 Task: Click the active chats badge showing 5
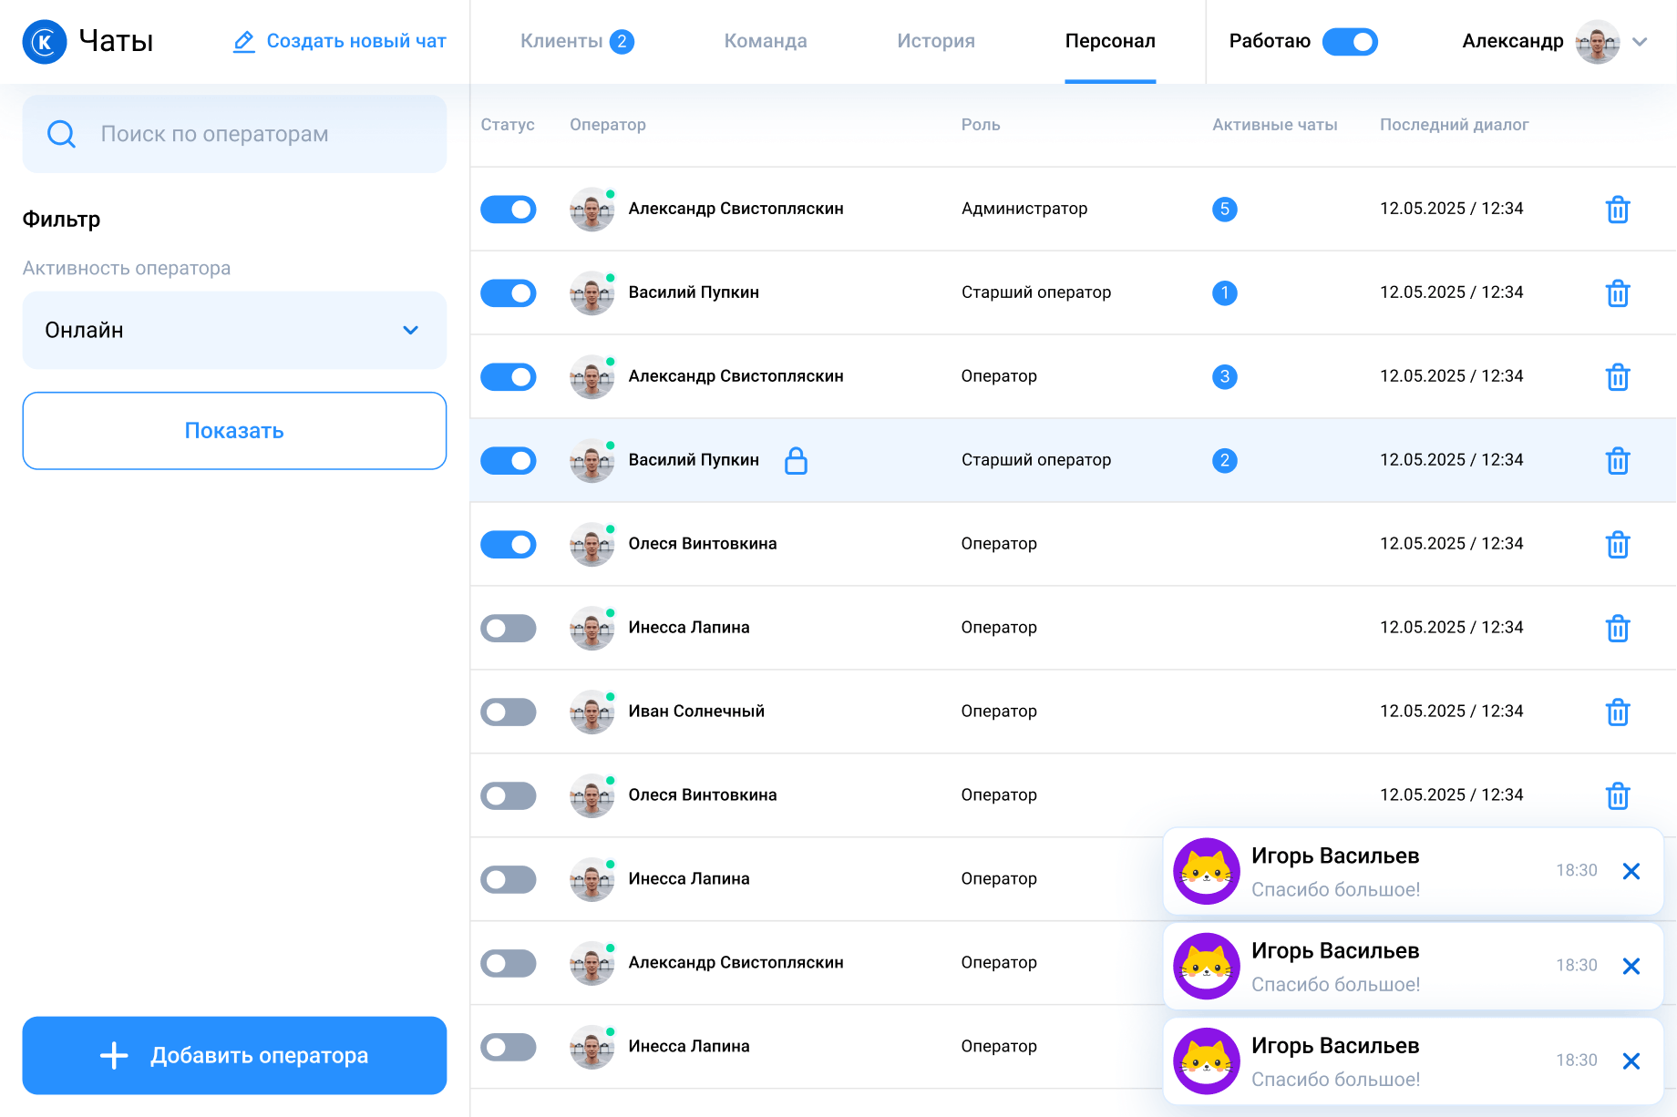1224,210
